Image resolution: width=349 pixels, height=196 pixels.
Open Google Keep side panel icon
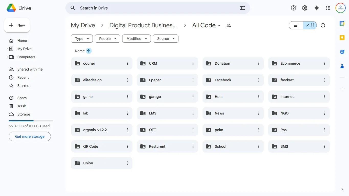(x=342, y=38)
